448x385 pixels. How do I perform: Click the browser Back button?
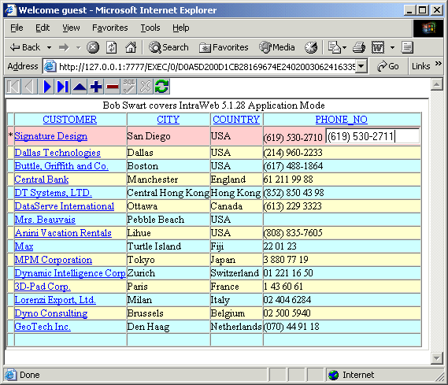coord(25,47)
